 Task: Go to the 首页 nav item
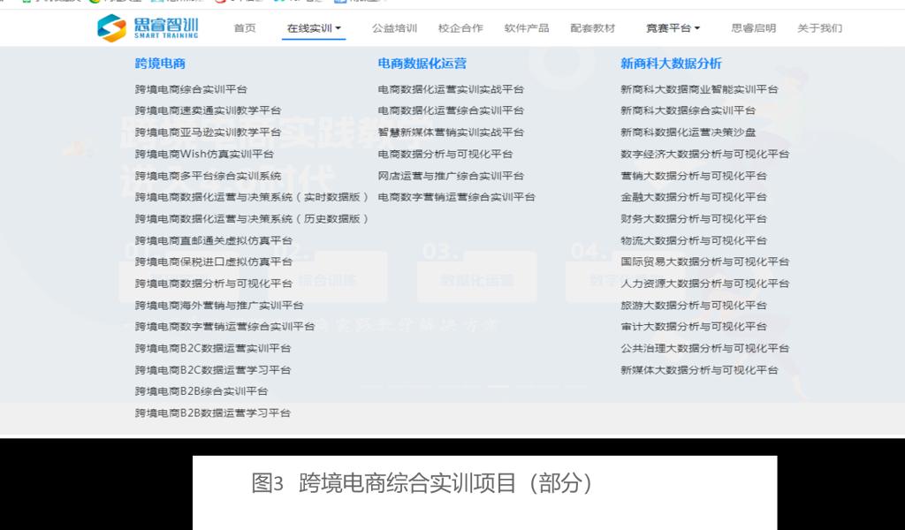[245, 28]
